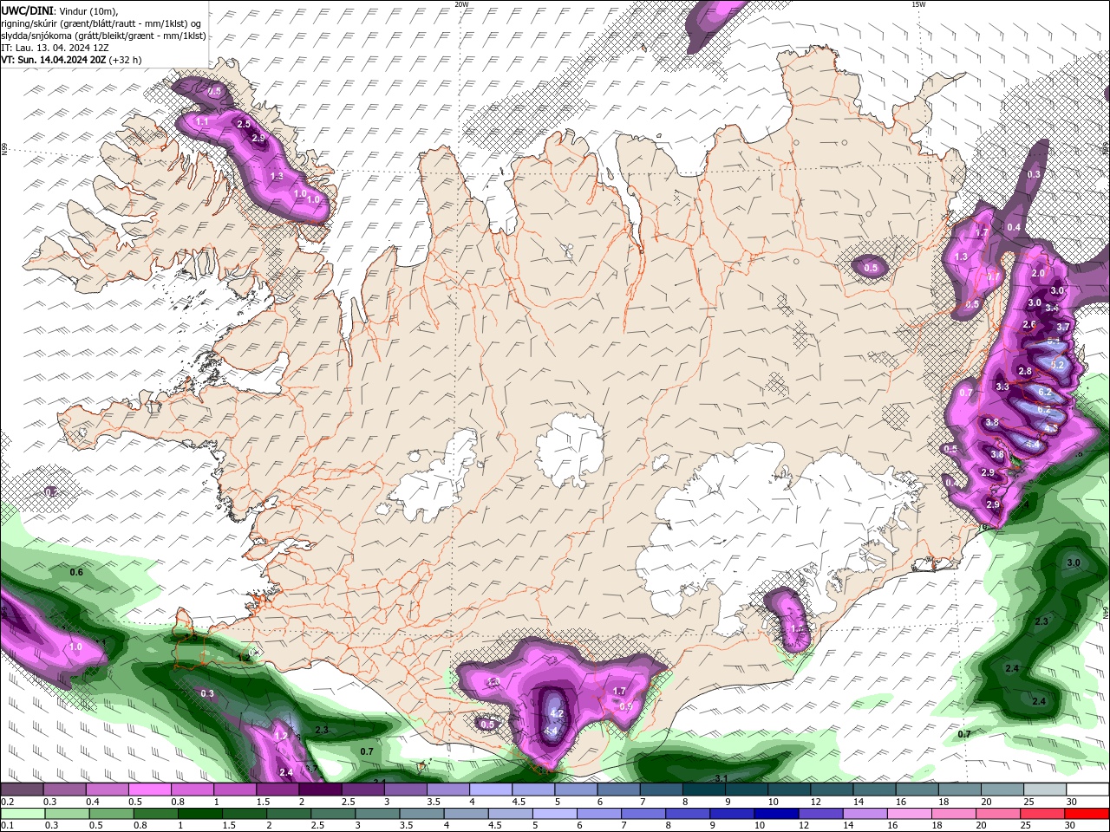Select navy swatch between 10 and 12, rain legend

click(x=775, y=814)
